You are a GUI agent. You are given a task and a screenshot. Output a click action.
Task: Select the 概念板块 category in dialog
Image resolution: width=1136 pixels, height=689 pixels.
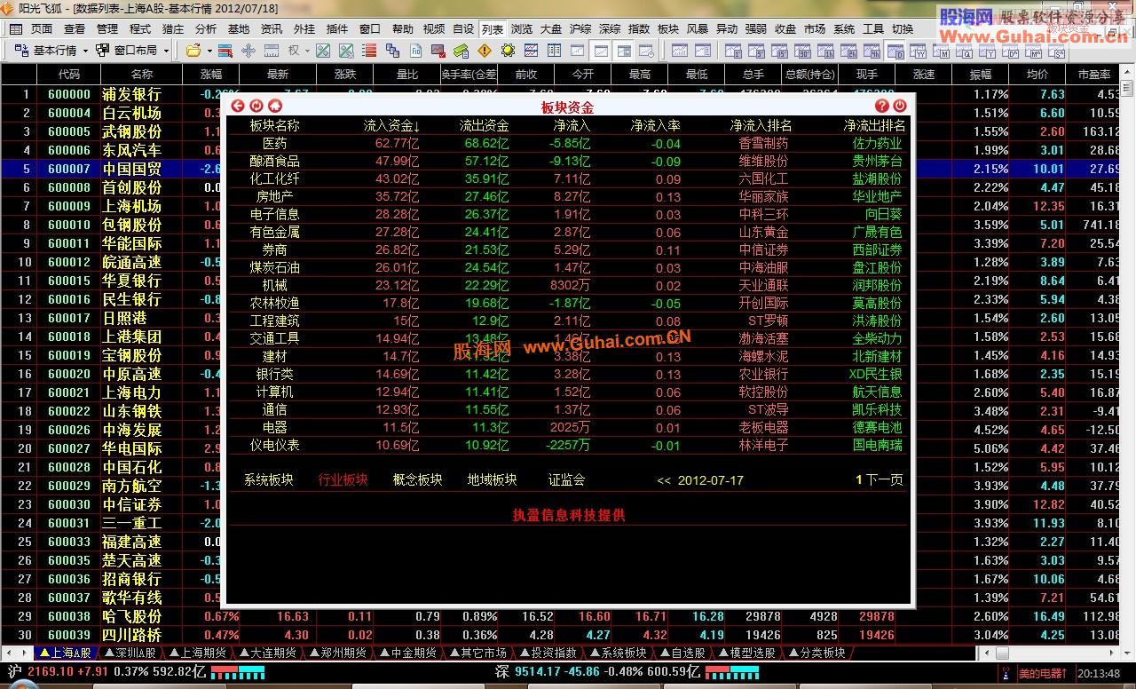coord(418,480)
